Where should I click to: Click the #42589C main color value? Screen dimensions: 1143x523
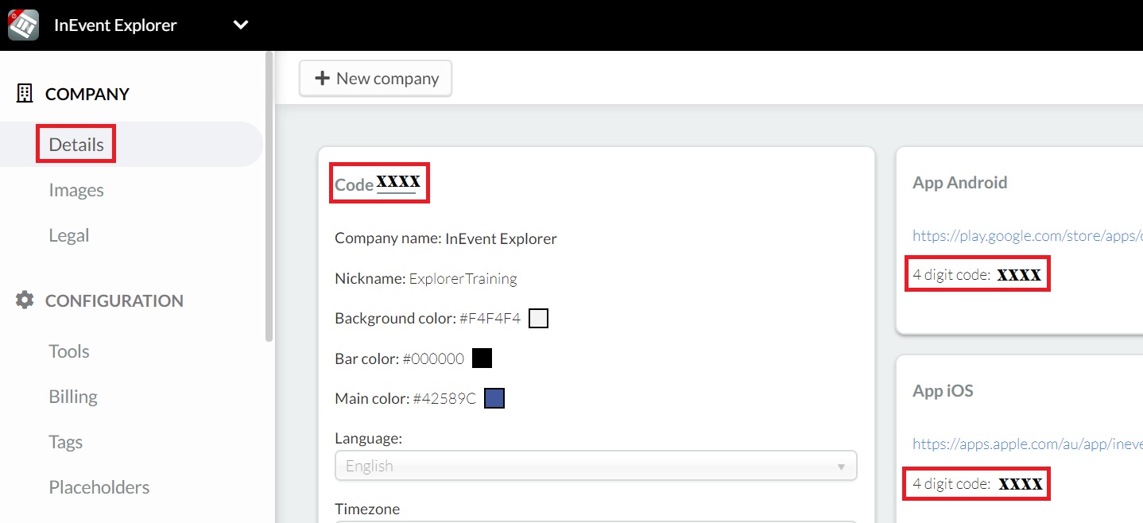[445, 398]
